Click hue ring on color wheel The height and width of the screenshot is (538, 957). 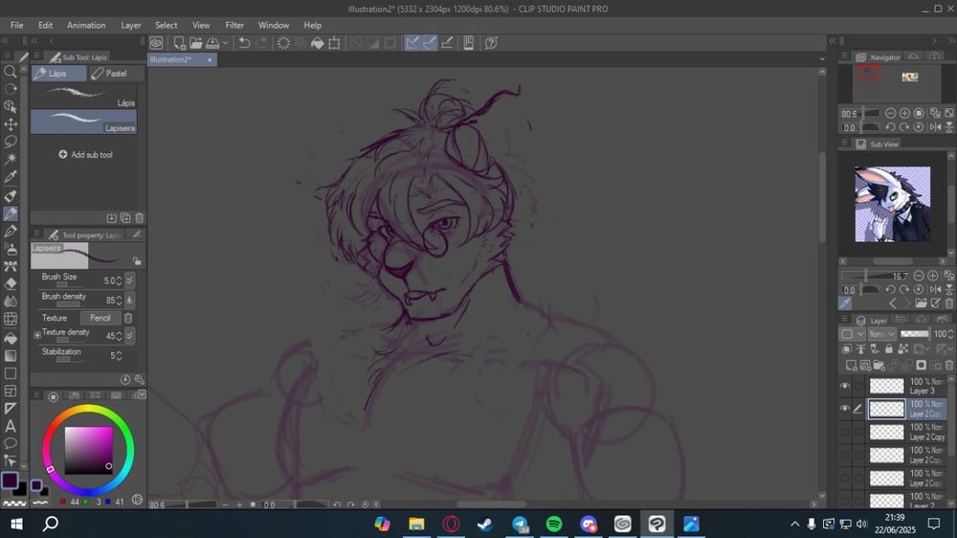[88, 409]
